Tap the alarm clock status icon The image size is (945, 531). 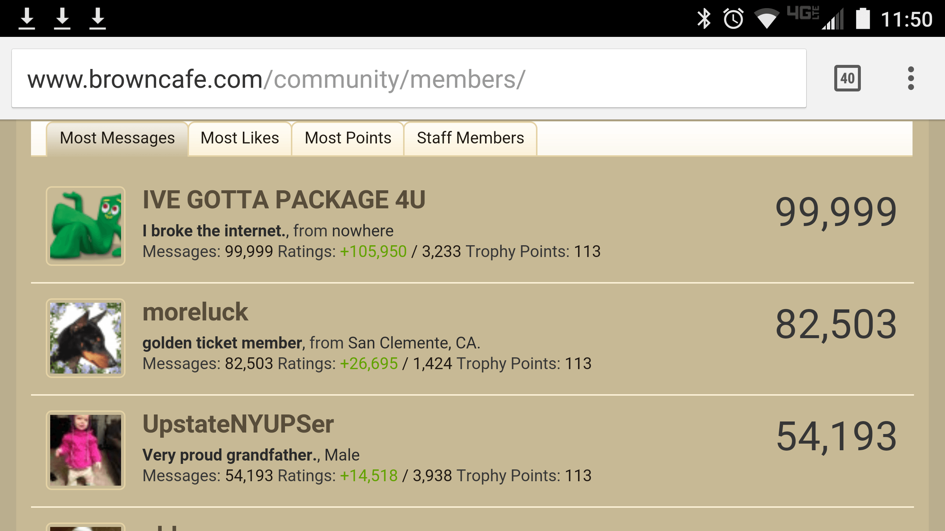click(733, 18)
